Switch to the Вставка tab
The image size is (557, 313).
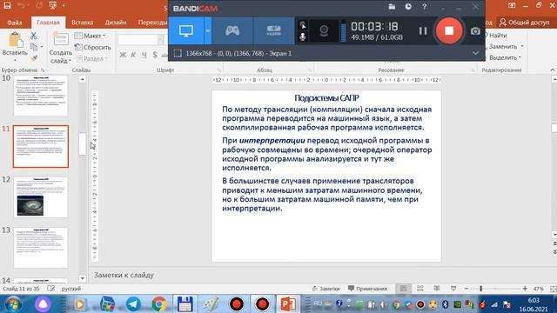click(x=82, y=23)
